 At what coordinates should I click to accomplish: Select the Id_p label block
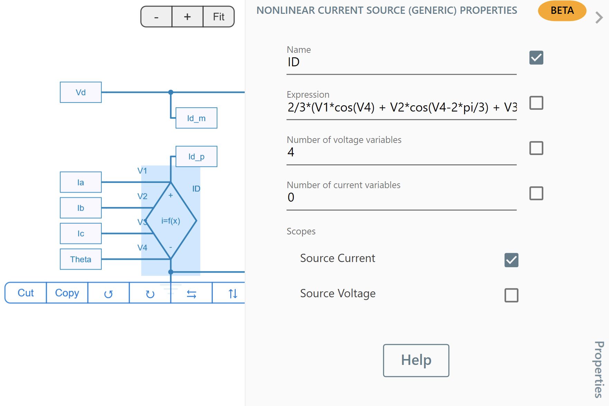[196, 156]
